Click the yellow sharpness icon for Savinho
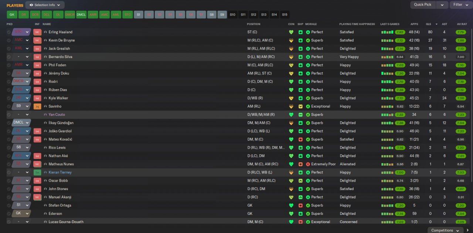Image resolution: width=473 pixels, height=233 pixels. point(301,107)
